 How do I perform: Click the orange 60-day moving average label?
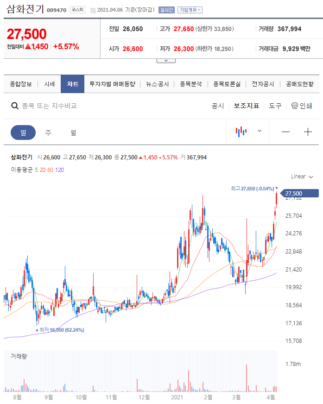(50, 170)
